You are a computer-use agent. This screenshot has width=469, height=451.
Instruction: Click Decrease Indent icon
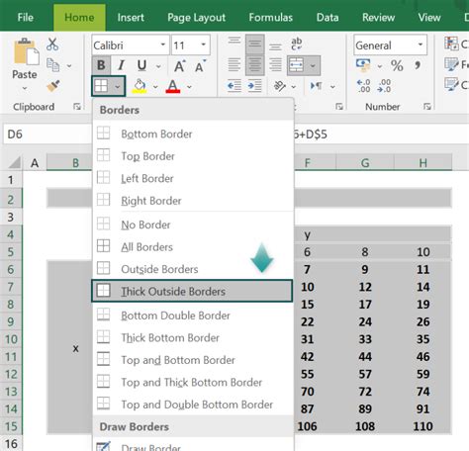[234, 86]
